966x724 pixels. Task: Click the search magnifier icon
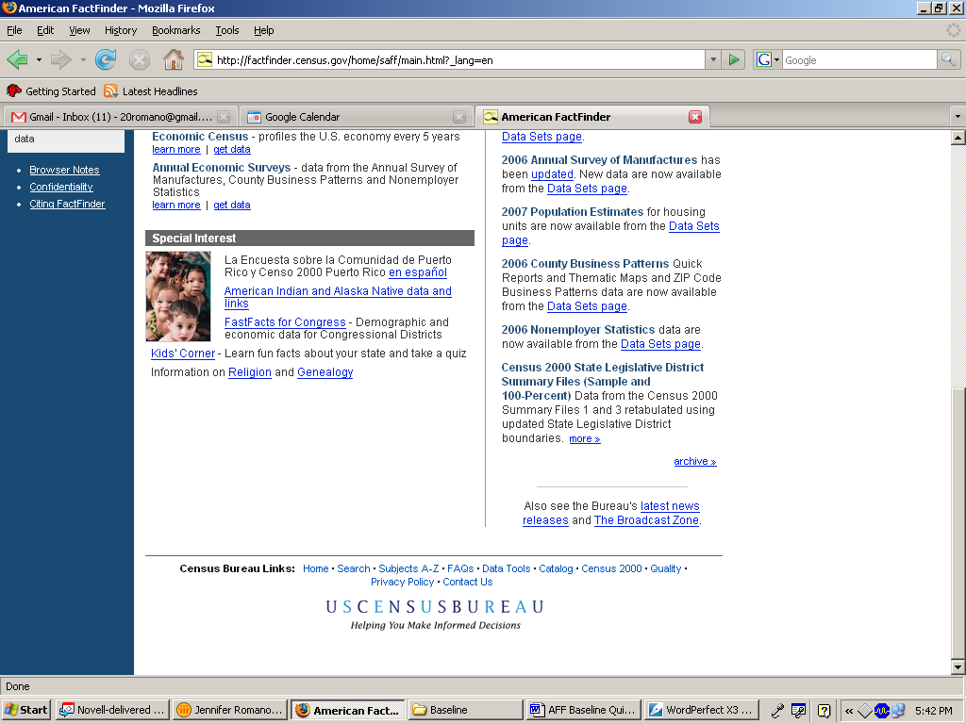click(x=948, y=59)
